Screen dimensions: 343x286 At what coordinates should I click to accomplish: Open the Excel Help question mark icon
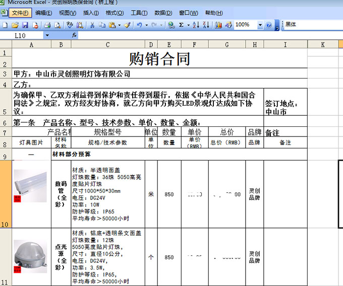click(269, 25)
